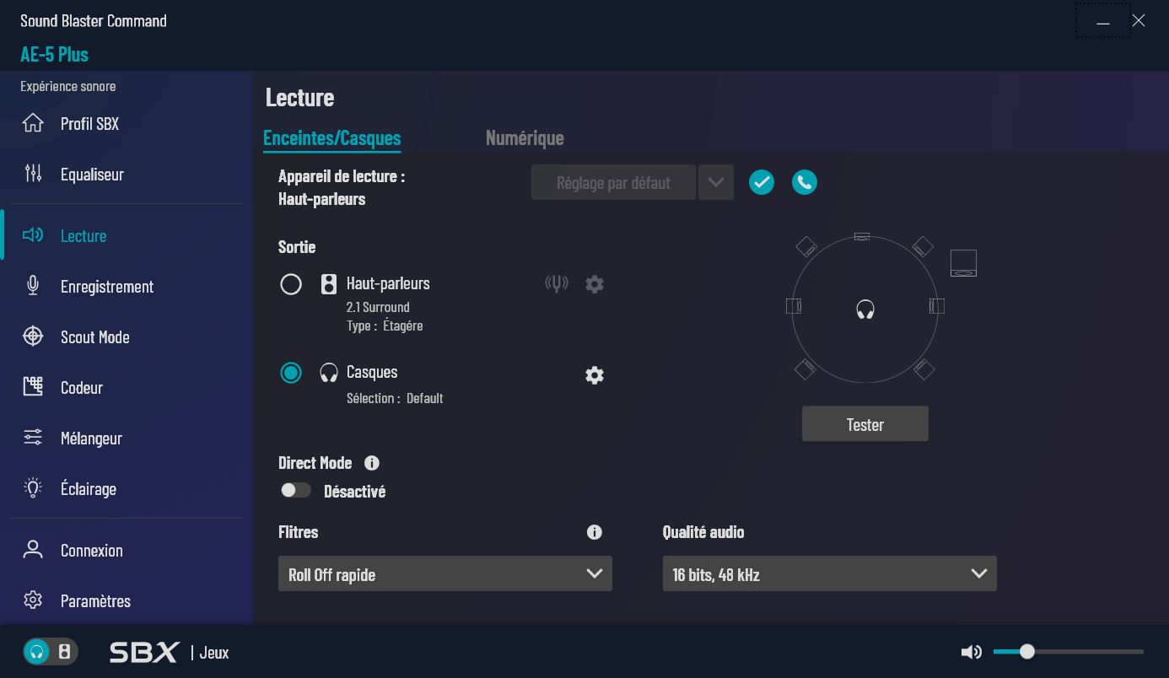Open the 16 bits, 48 kHz quality dropdown
Viewport: 1169px width, 678px height.
click(830, 573)
